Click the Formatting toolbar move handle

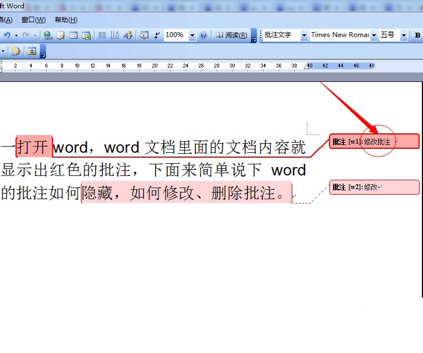coord(261,35)
